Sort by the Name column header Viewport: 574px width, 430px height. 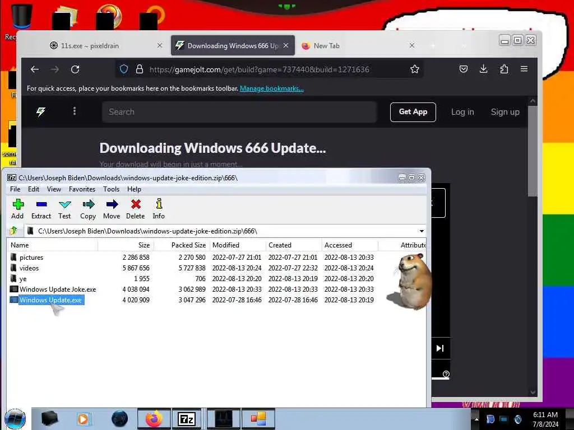coord(52,245)
